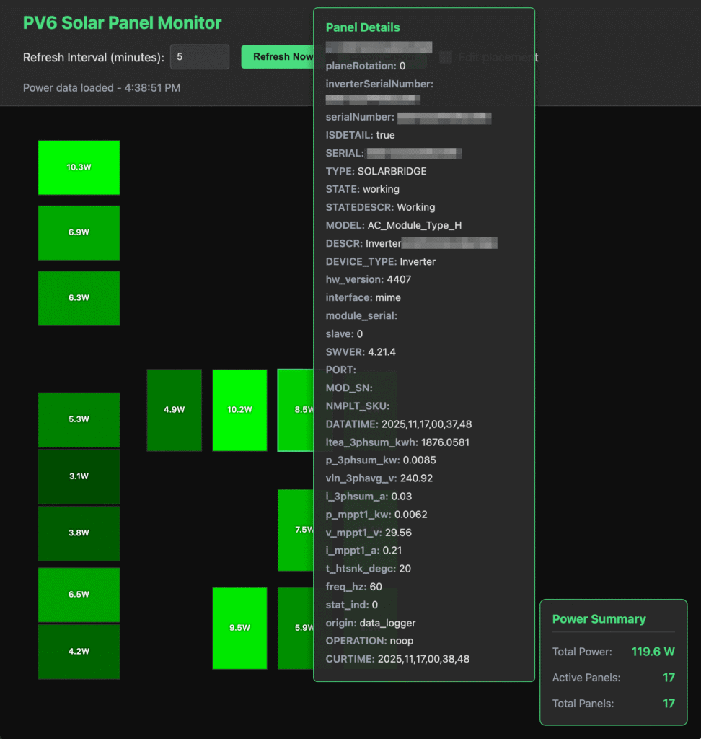Screen dimensions: 701x739
Task: Click the highlighted 8.5W panel tile
Action: [296, 410]
